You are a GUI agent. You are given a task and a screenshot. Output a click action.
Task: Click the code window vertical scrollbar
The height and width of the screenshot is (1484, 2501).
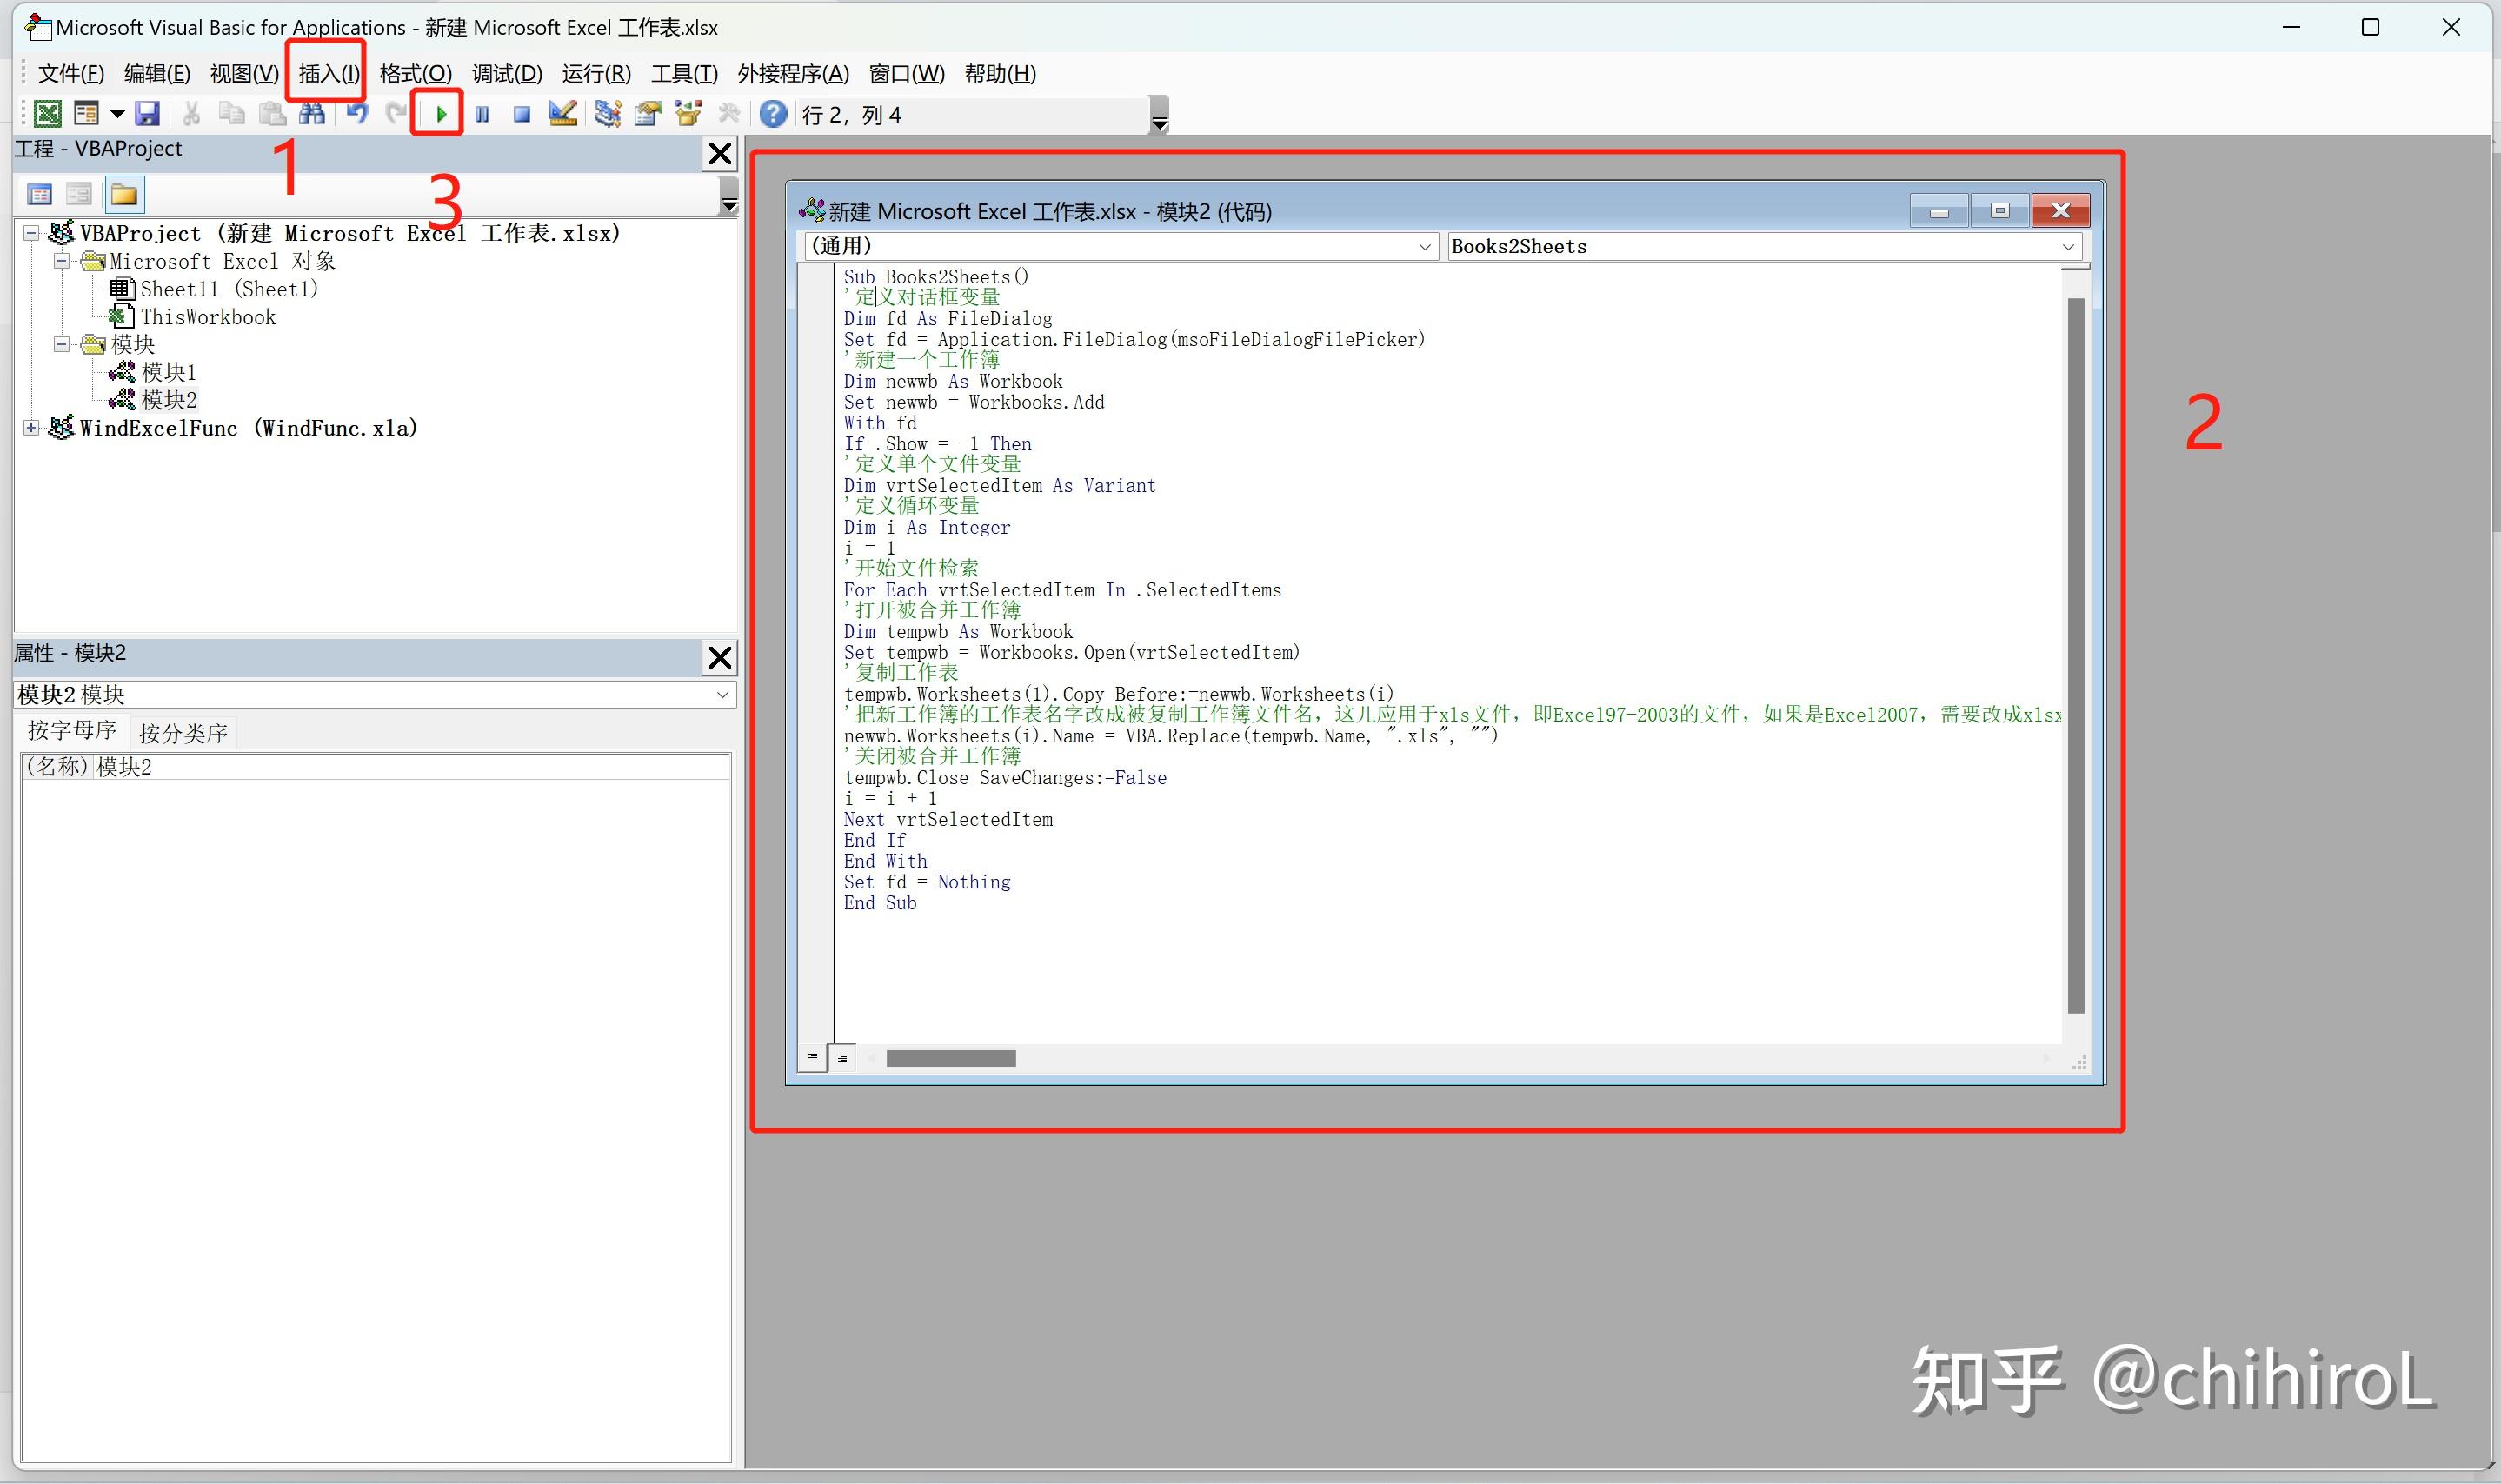tap(2076, 656)
